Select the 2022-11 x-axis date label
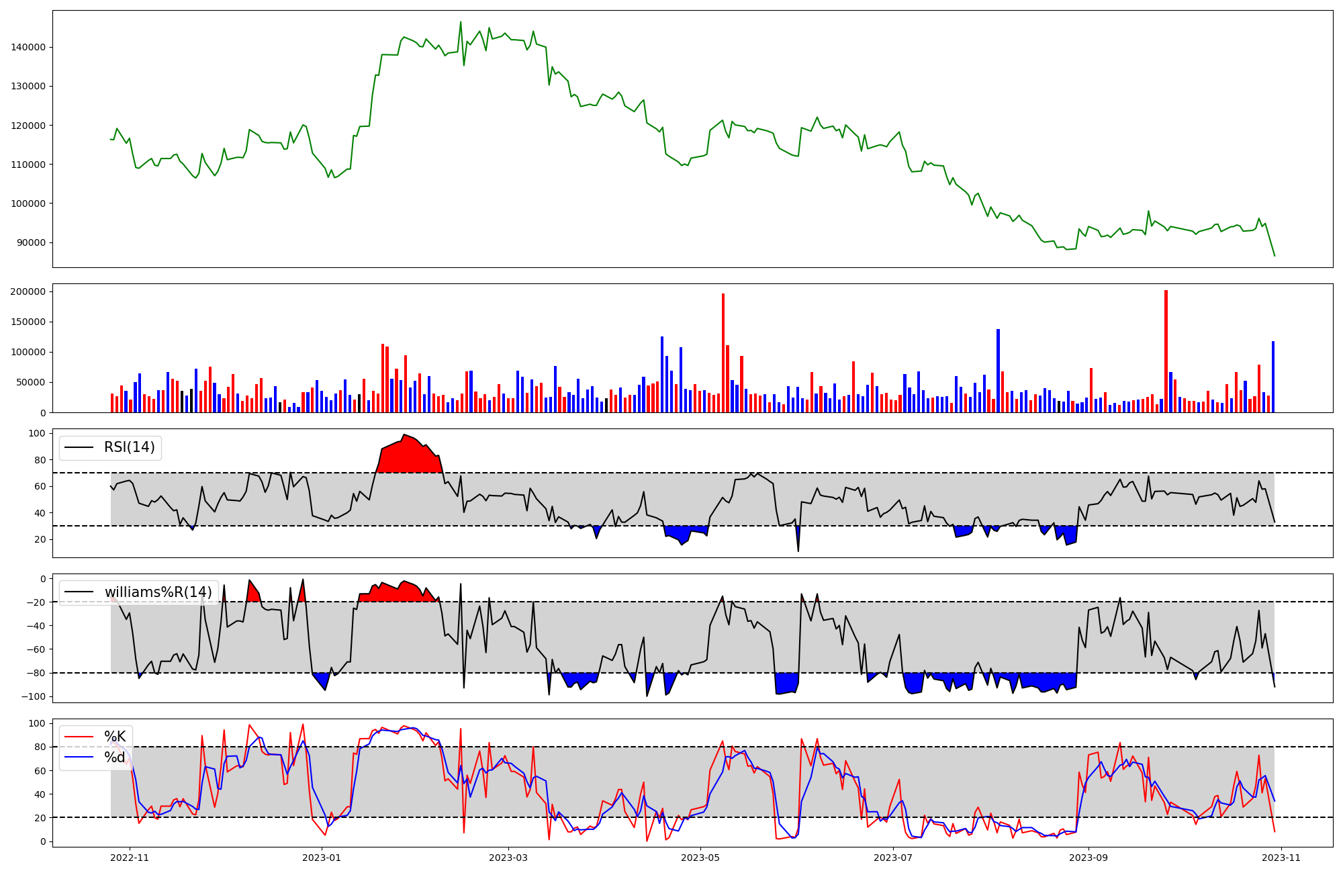Viewport: 1343px width, 873px height. pyautogui.click(x=130, y=858)
